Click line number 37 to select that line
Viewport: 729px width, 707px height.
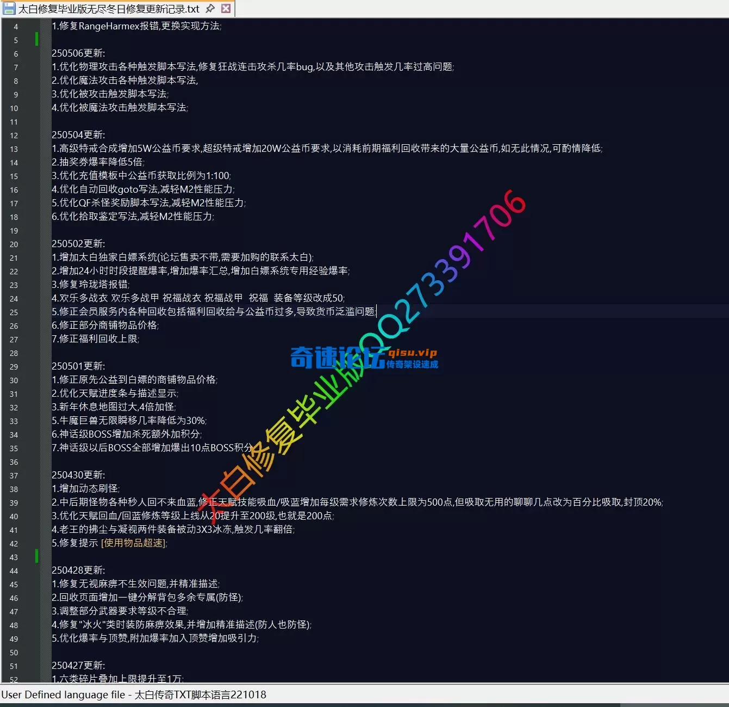tap(14, 475)
